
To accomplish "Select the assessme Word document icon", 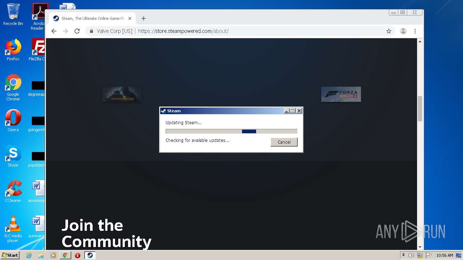I will (x=37, y=191).
